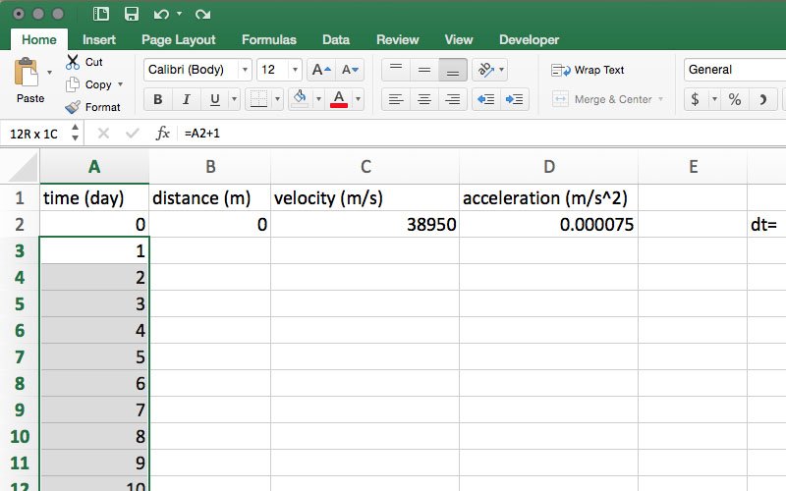This screenshot has height=491, width=786.
Task: Switch to the Formulas tab
Action: coord(268,40)
